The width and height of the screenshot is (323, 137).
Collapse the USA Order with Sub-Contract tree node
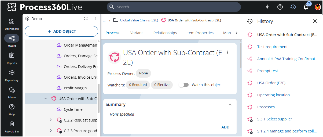click(x=46, y=99)
